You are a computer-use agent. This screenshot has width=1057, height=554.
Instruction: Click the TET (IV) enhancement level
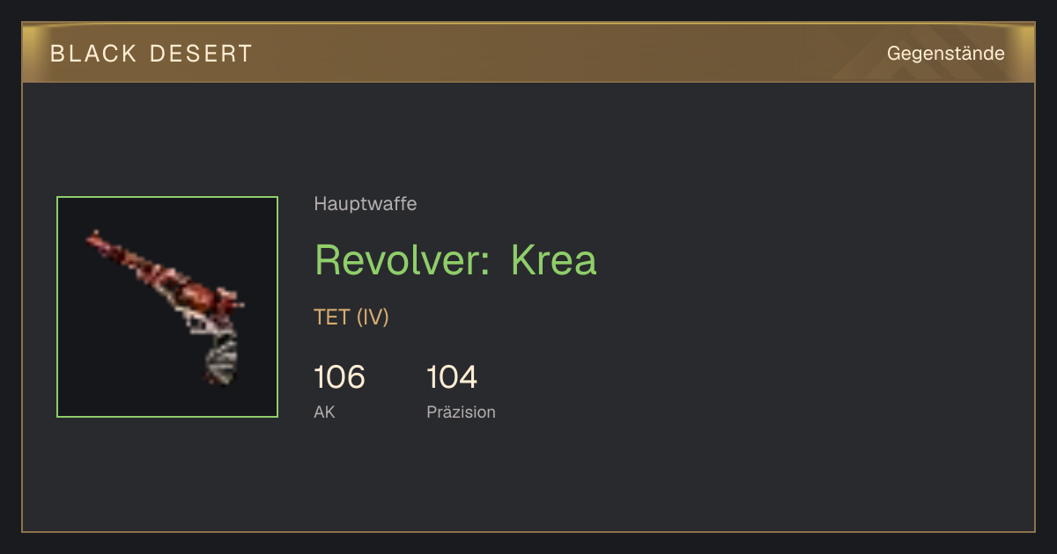[x=351, y=317]
